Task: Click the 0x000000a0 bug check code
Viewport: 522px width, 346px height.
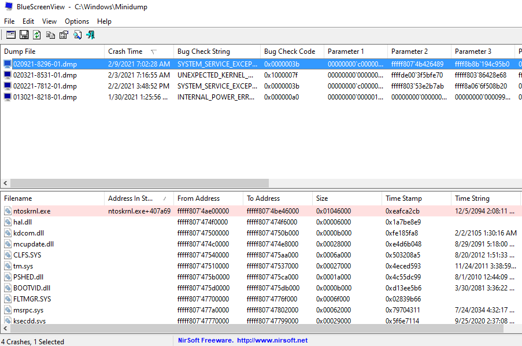Action: 282,97
